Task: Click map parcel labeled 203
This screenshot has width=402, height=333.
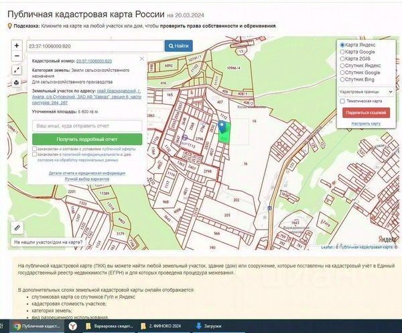Action: coord(227,215)
